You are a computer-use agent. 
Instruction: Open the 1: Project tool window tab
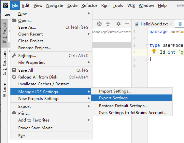click(x=4, y=33)
